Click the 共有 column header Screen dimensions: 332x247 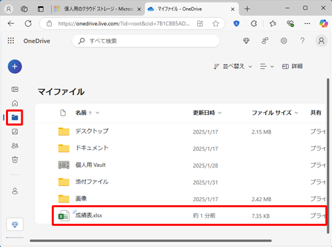(x=316, y=113)
